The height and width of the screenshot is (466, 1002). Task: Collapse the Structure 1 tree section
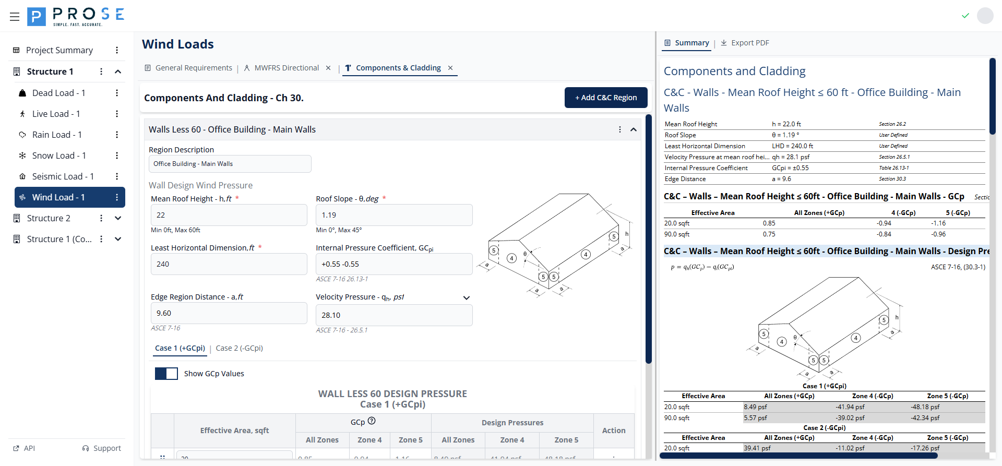pyautogui.click(x=118, y=71)
